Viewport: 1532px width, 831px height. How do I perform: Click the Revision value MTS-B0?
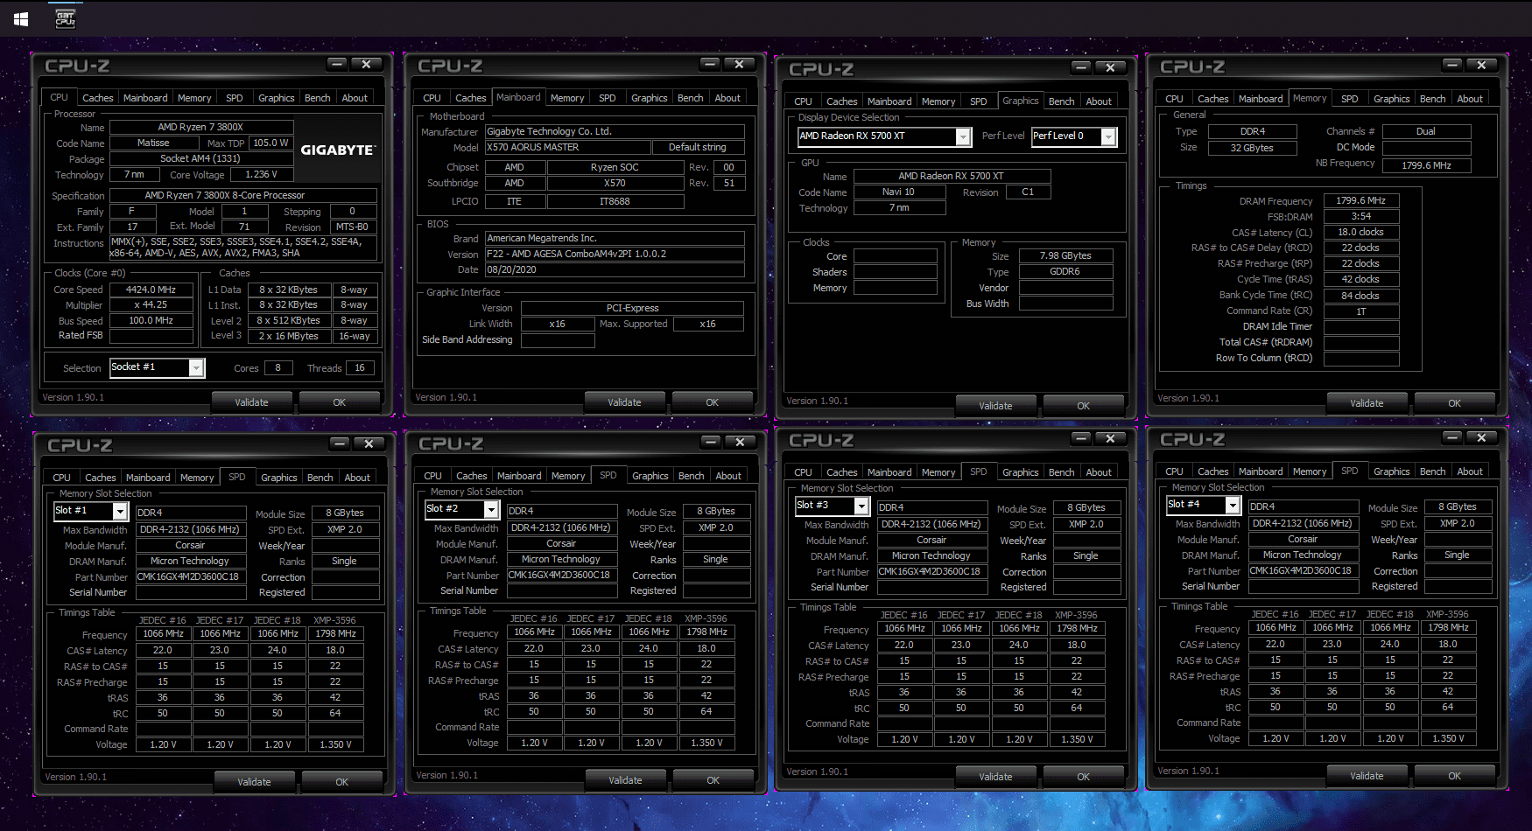(352, 227)
